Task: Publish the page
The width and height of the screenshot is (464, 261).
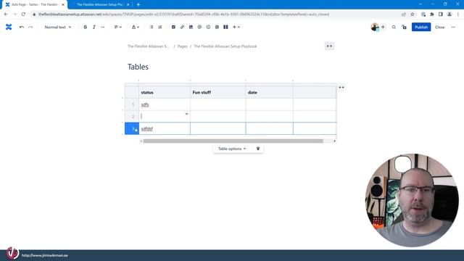Action: click(421, 27)
